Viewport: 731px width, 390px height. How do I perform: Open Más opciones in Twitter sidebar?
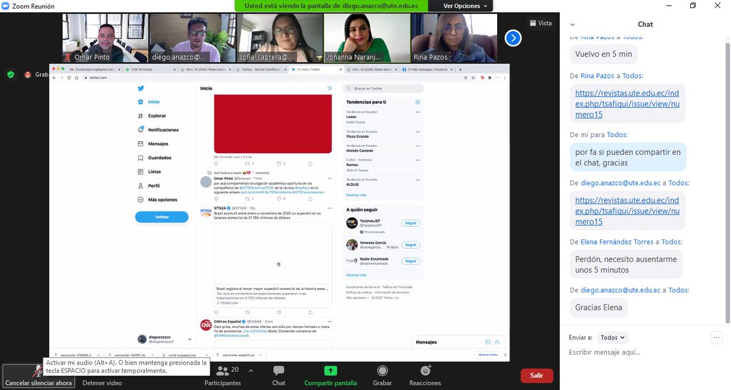[158, 200]
